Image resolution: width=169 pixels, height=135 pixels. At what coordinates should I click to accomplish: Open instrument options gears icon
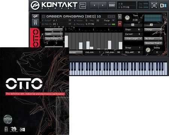tap(35, 16)
